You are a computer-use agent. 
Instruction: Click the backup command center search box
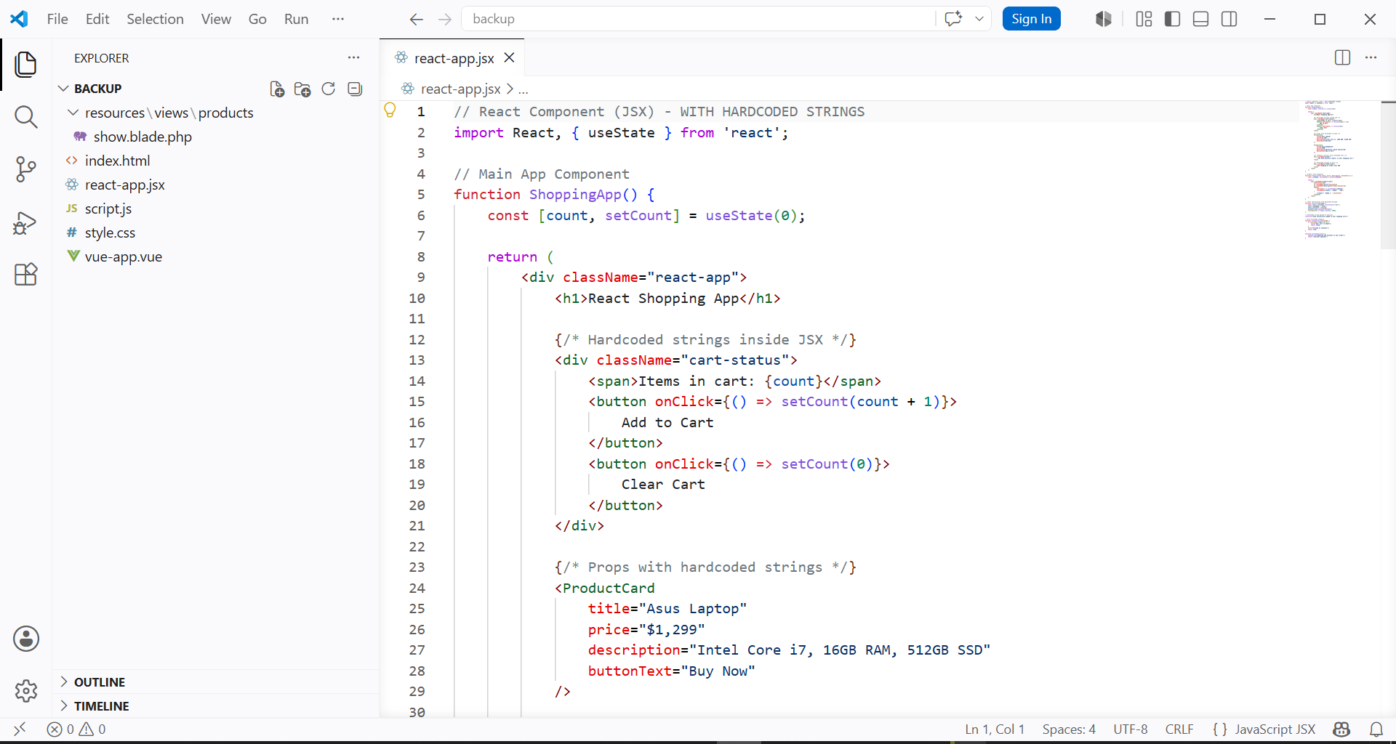(x=698, y=19)
